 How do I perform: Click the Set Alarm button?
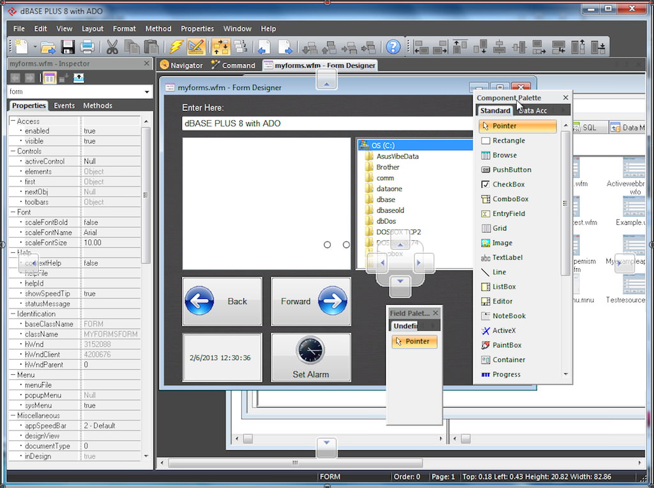tap(311, 357)
